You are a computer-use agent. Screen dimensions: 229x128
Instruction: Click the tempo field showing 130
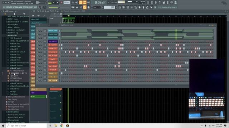(x=67, y=2)
